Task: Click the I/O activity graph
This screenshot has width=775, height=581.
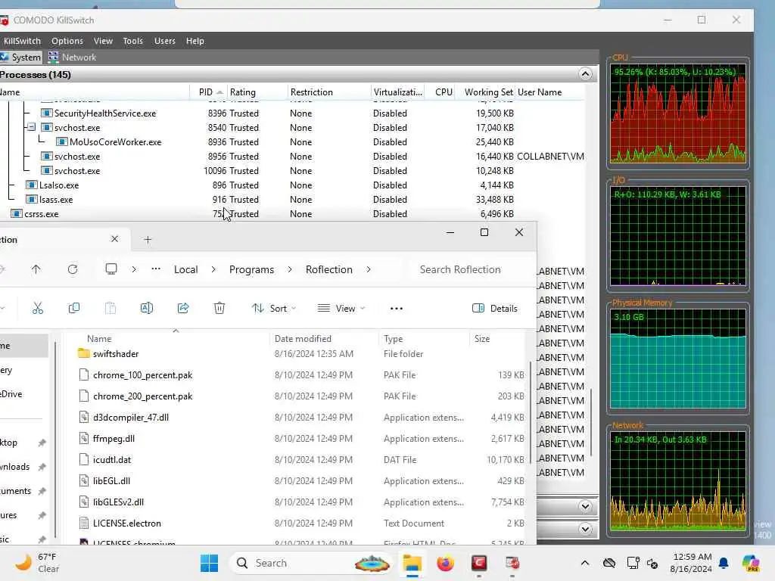Action: click(x=677, y=236)
